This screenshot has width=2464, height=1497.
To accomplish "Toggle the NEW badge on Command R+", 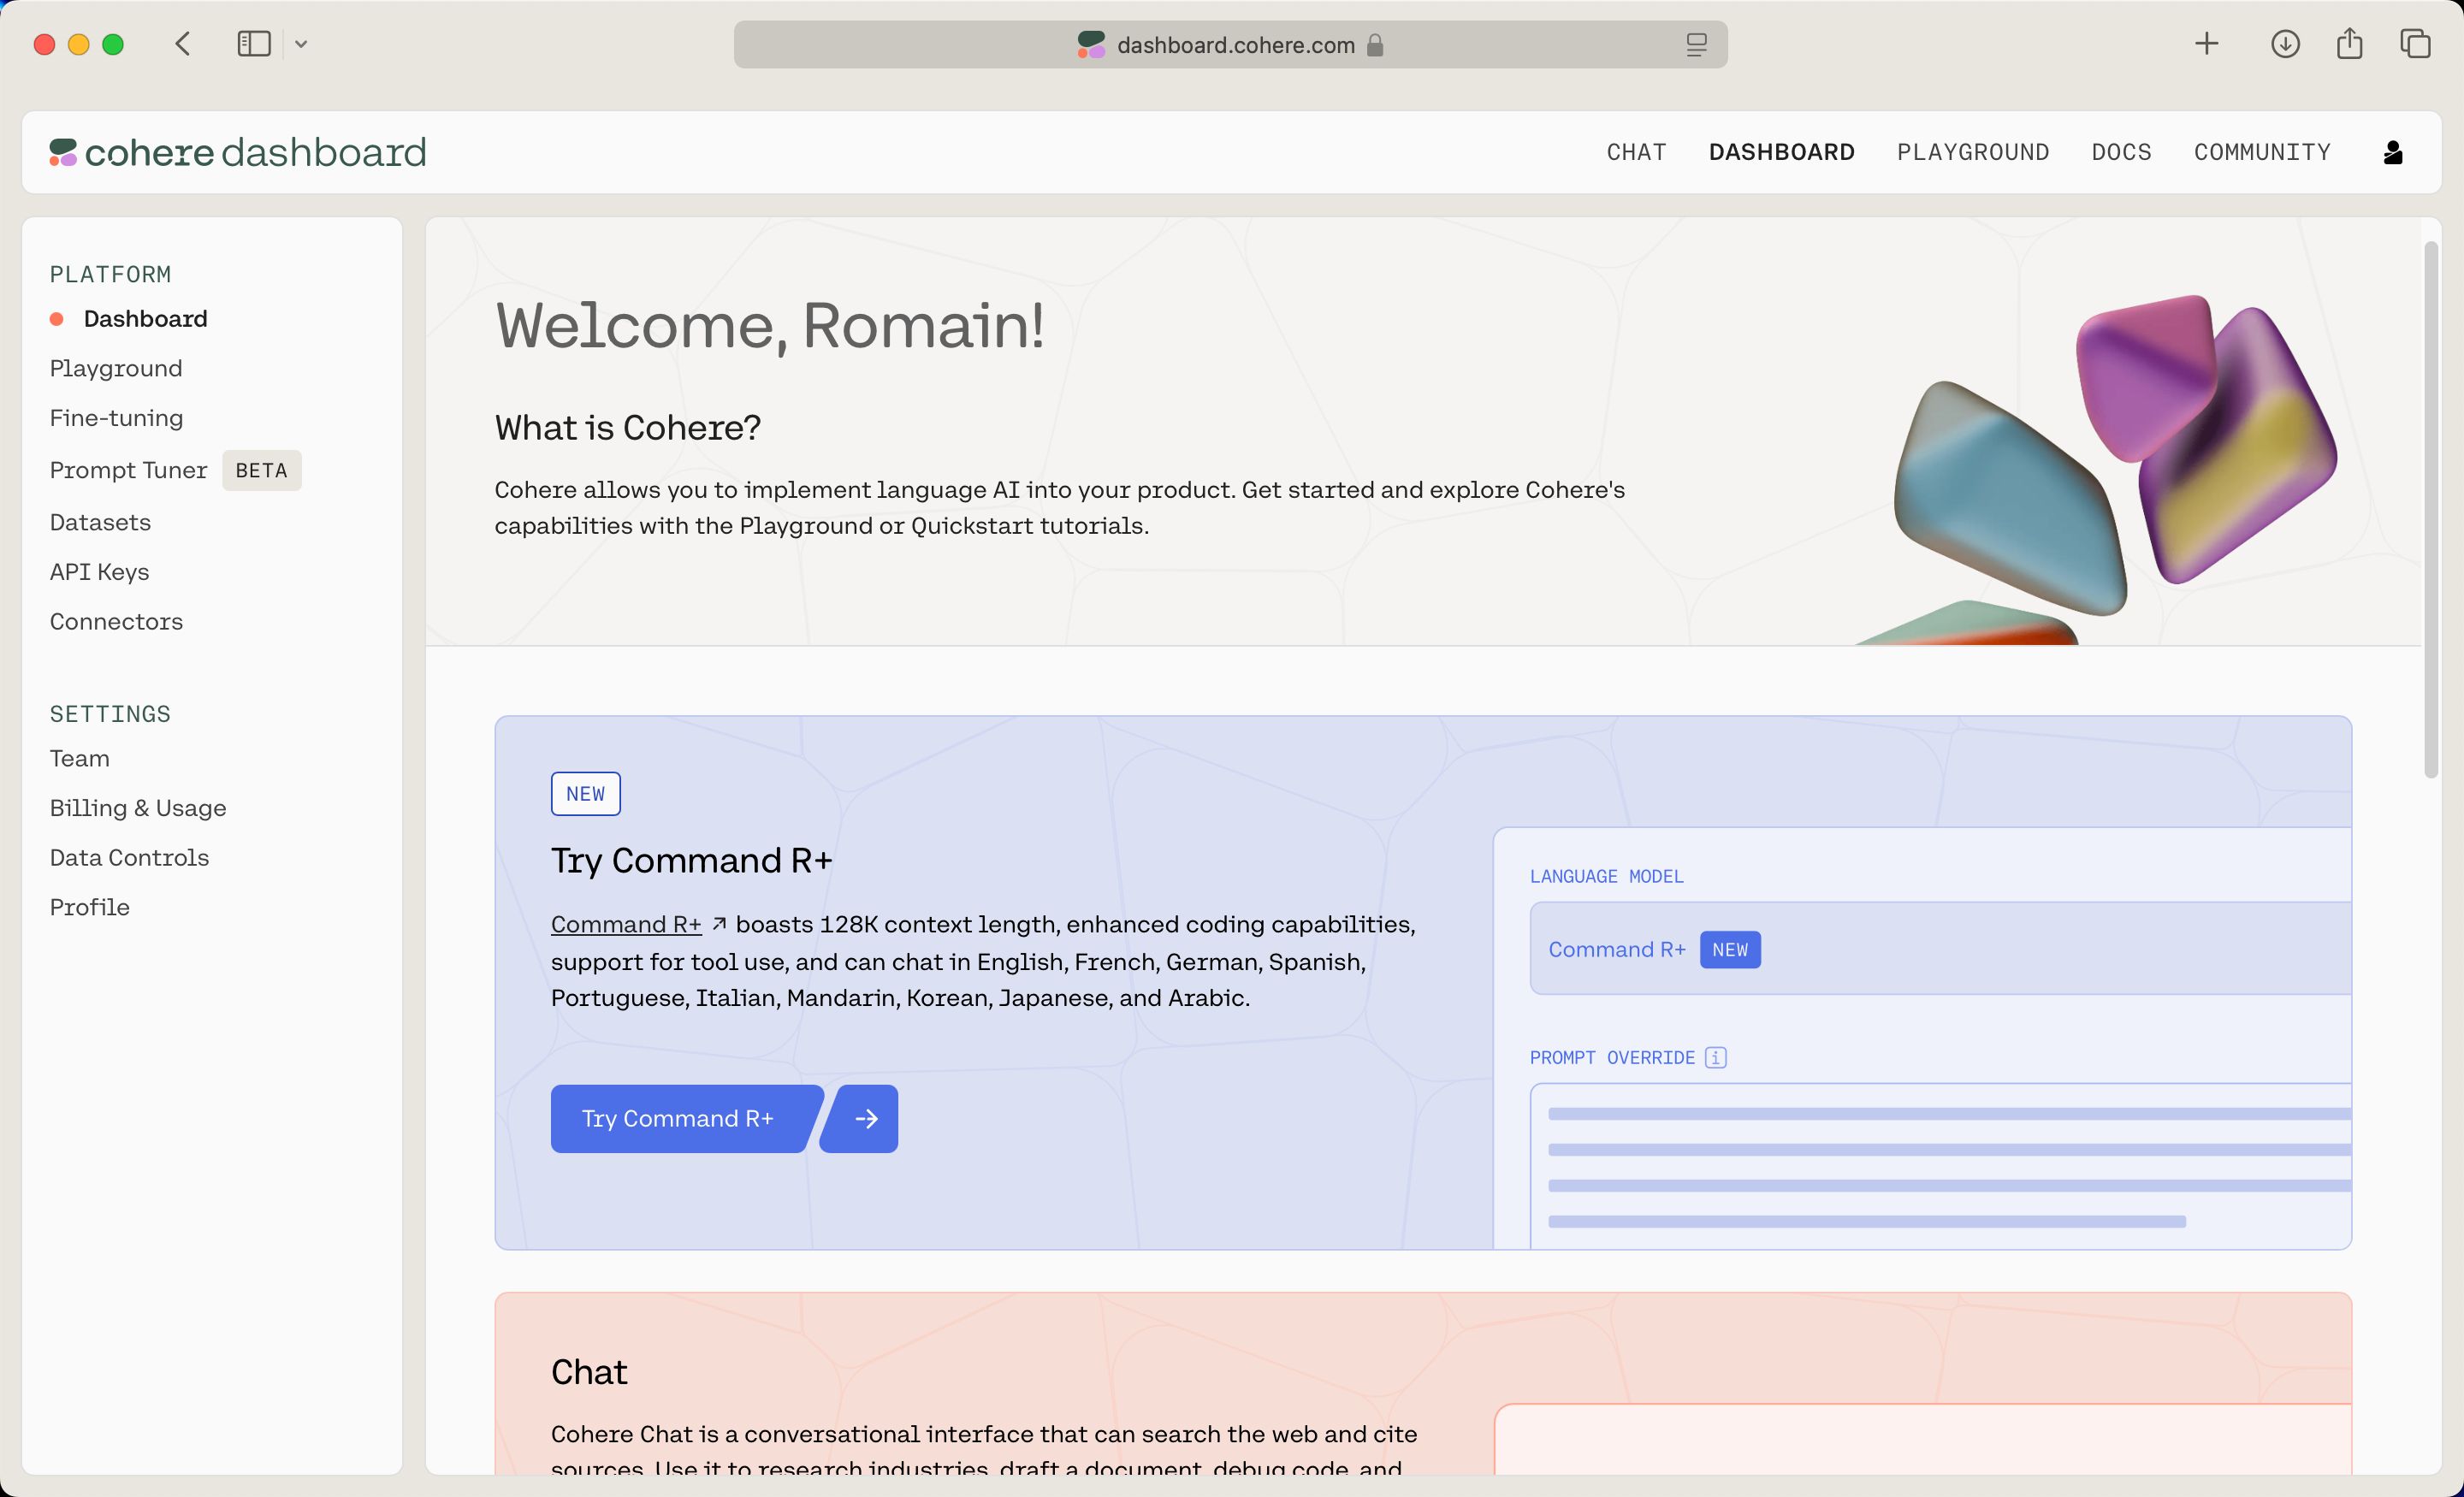I will pos(1730,948).
